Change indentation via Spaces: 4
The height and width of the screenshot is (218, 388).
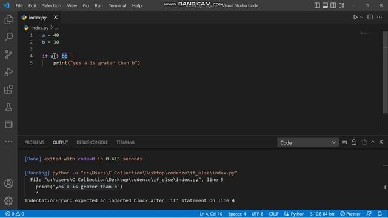(237, 214)
